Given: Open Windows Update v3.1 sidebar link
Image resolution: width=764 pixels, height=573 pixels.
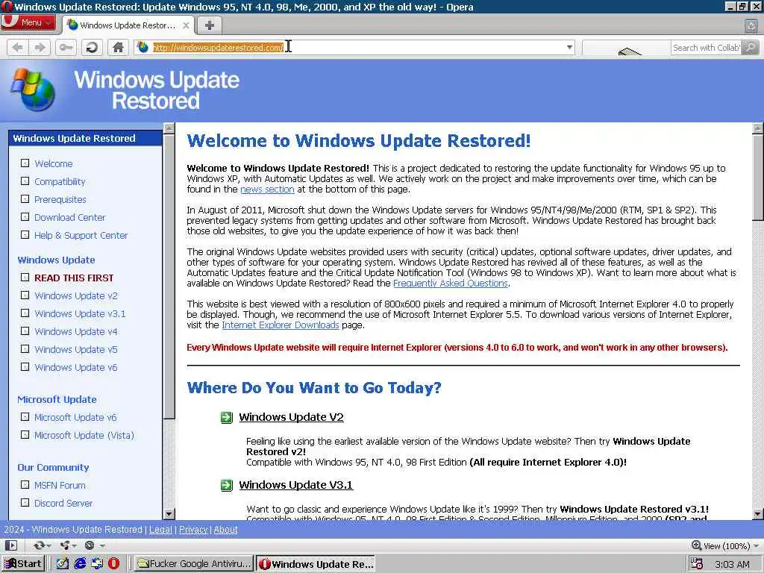Looking at the screenshot, I should point(80,314).
